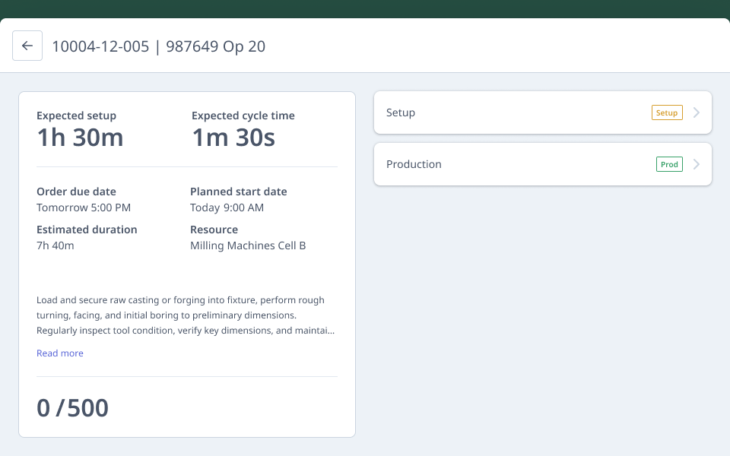The width and height of the screenshot is (730, 456).
Task: Select the Milling Machines Cell B resource
Action: click(x=248, y=245)
